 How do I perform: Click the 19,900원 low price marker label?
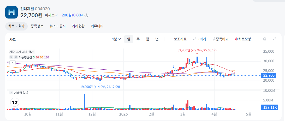[100, 87]
